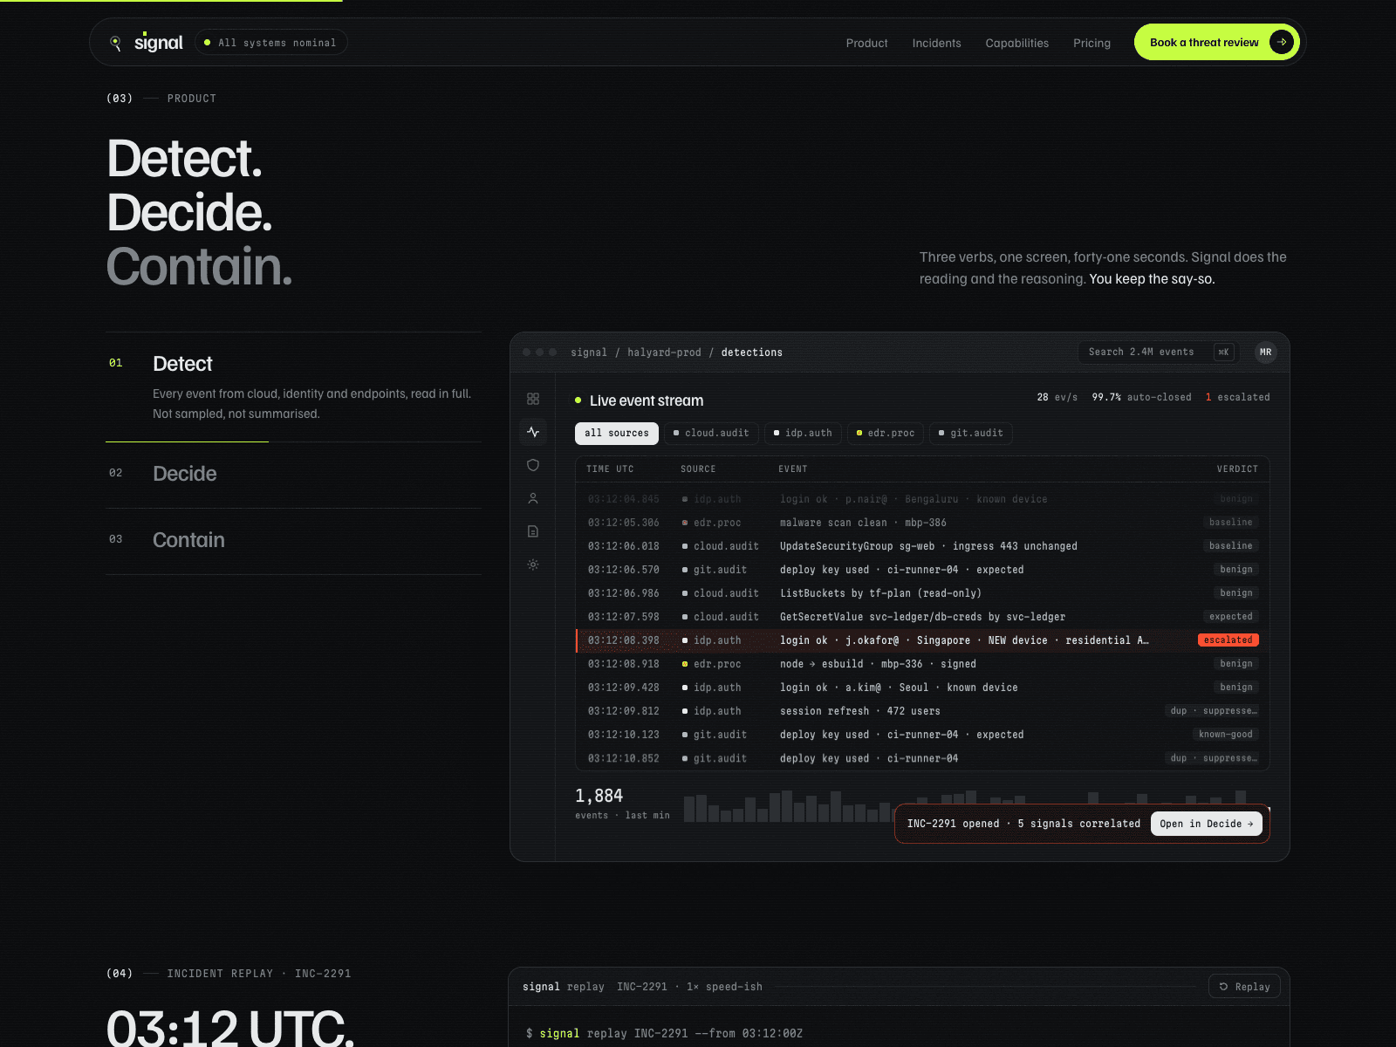Click the 99.7% auto-closed stat

1141,397
